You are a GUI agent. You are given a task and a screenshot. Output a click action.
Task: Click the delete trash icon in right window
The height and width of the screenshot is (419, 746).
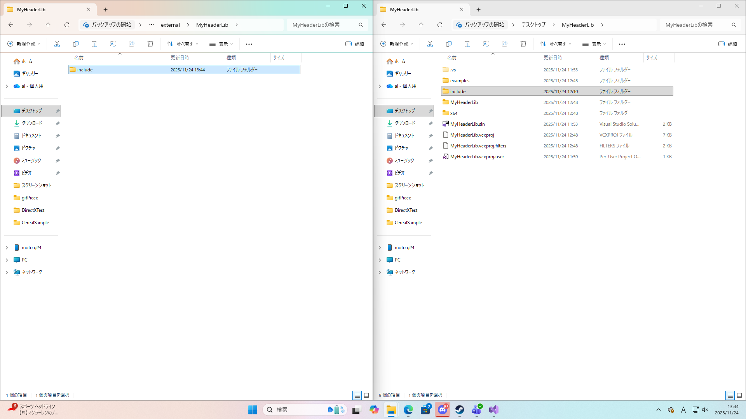coord(523,44)
